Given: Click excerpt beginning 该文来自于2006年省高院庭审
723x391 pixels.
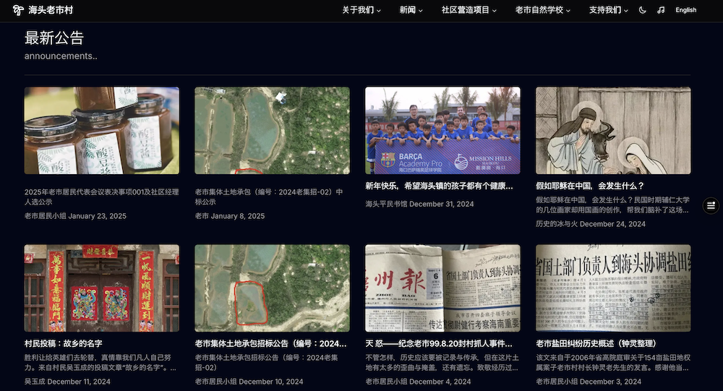Looking at the screenshot, I should click(612, 362).
